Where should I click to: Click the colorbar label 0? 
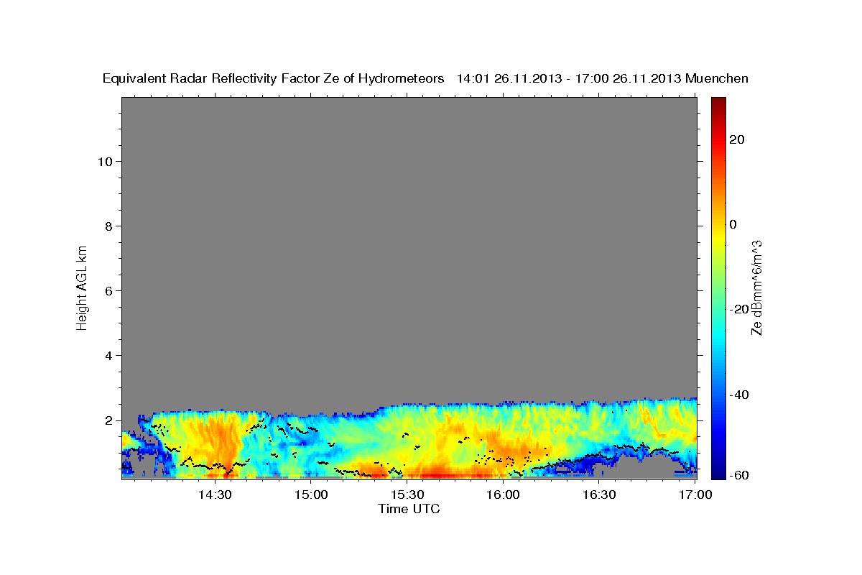[733, 224]
